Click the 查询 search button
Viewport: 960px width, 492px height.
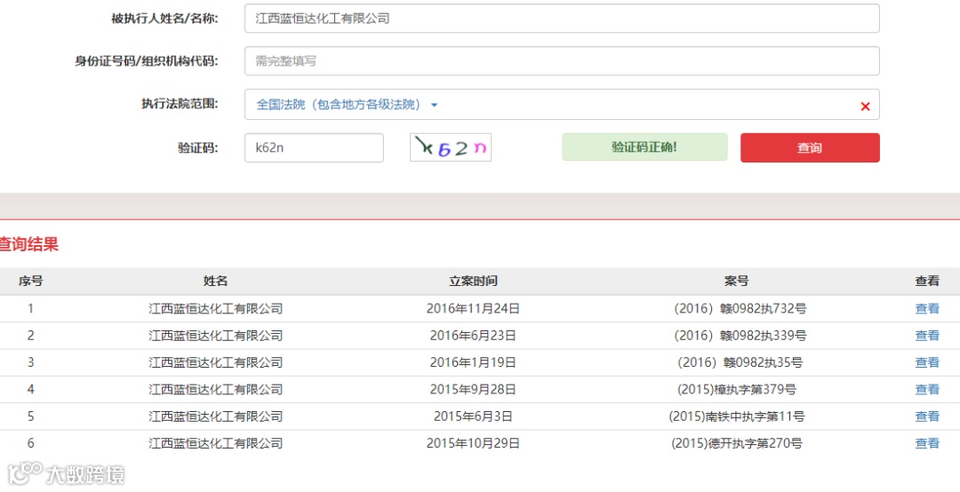(810, 147)
